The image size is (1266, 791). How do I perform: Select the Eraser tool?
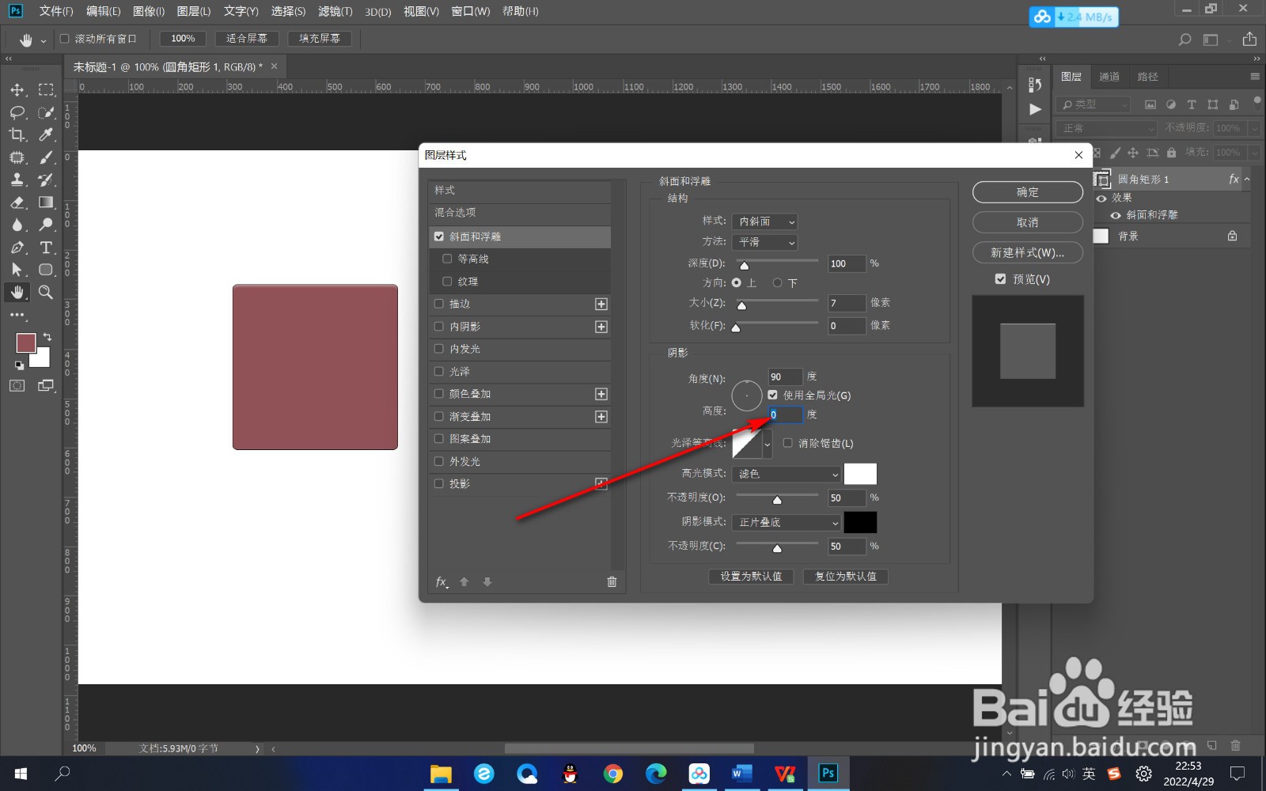click(17, 202)
